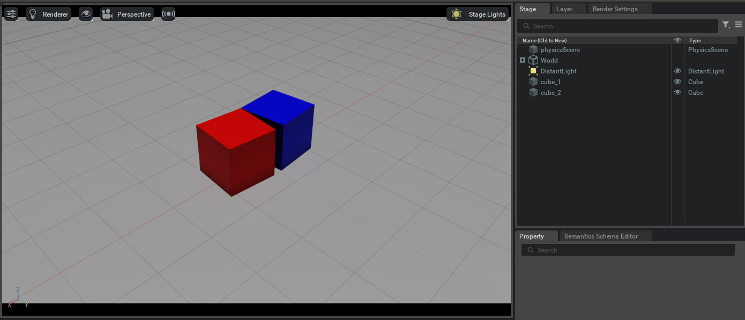Select the viewport visibility eye icon in toolbar
745x320 pixels.
point(86,14)
